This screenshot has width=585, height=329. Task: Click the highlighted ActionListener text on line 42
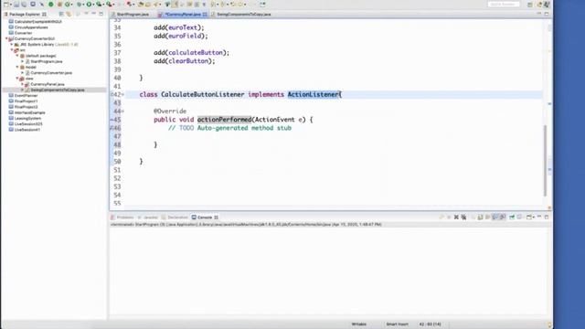click(314, 94)
